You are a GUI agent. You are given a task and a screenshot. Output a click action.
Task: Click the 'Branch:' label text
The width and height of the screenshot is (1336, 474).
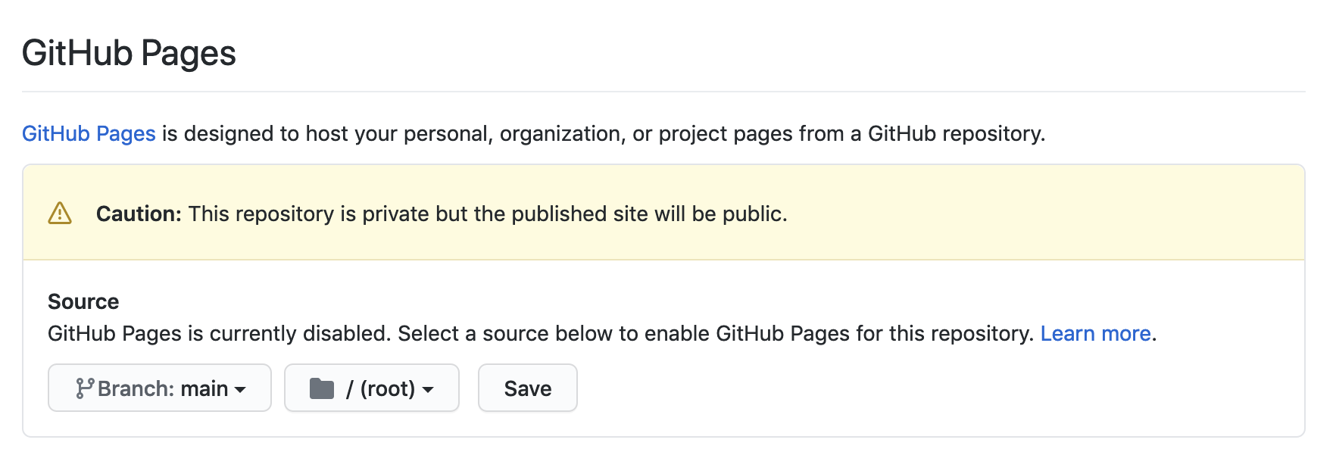coord(136,388)
